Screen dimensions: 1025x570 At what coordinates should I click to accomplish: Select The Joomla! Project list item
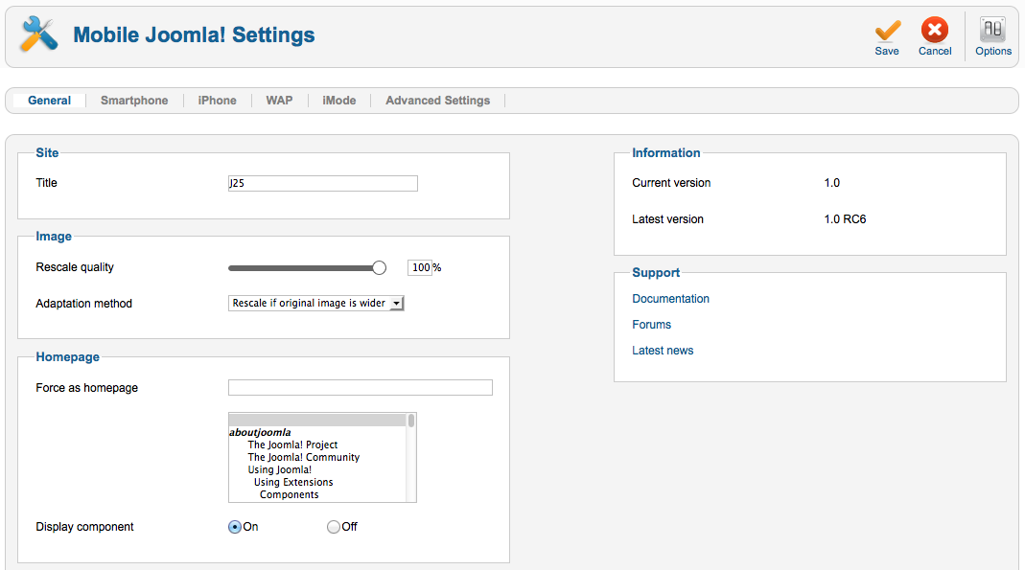tap(292, 445)
